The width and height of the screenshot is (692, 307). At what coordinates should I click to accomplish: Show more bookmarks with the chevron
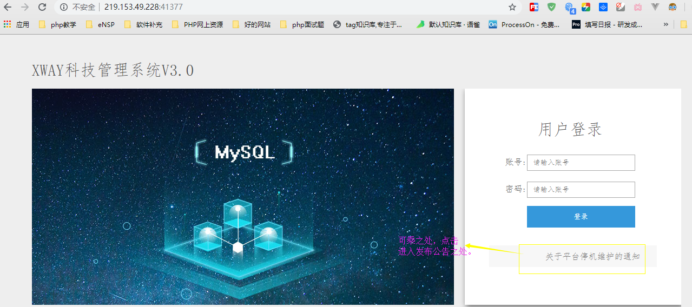point(665,24)
